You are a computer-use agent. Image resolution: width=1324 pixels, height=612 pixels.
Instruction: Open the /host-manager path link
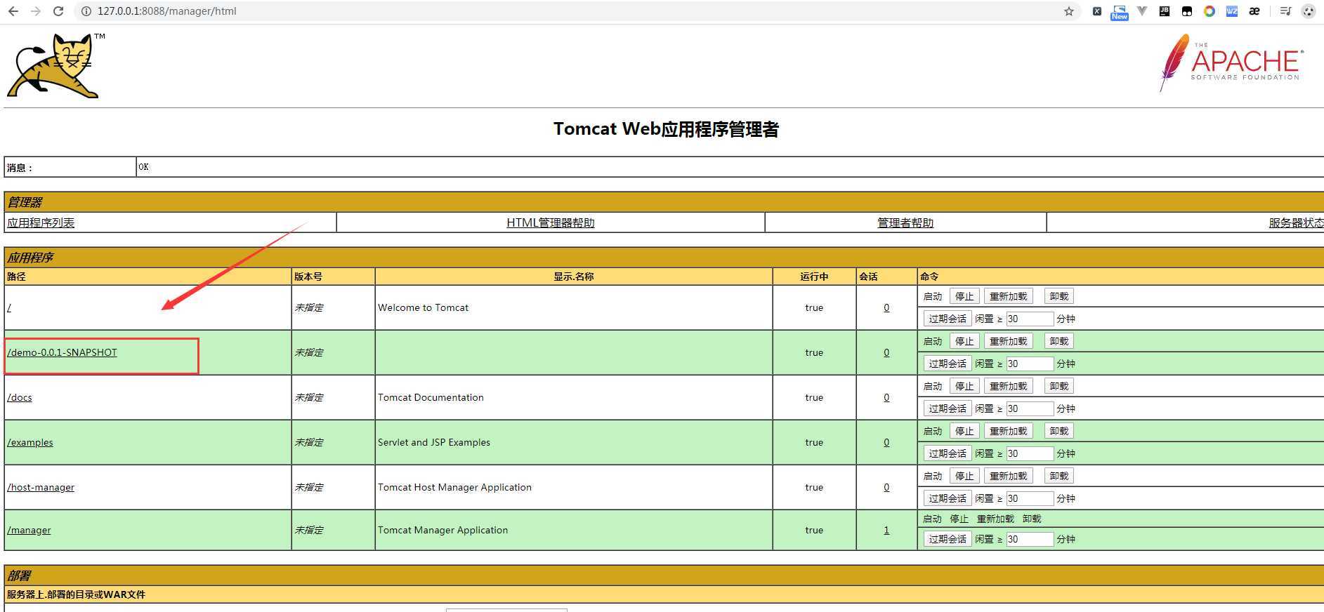[x=41, y=487]
